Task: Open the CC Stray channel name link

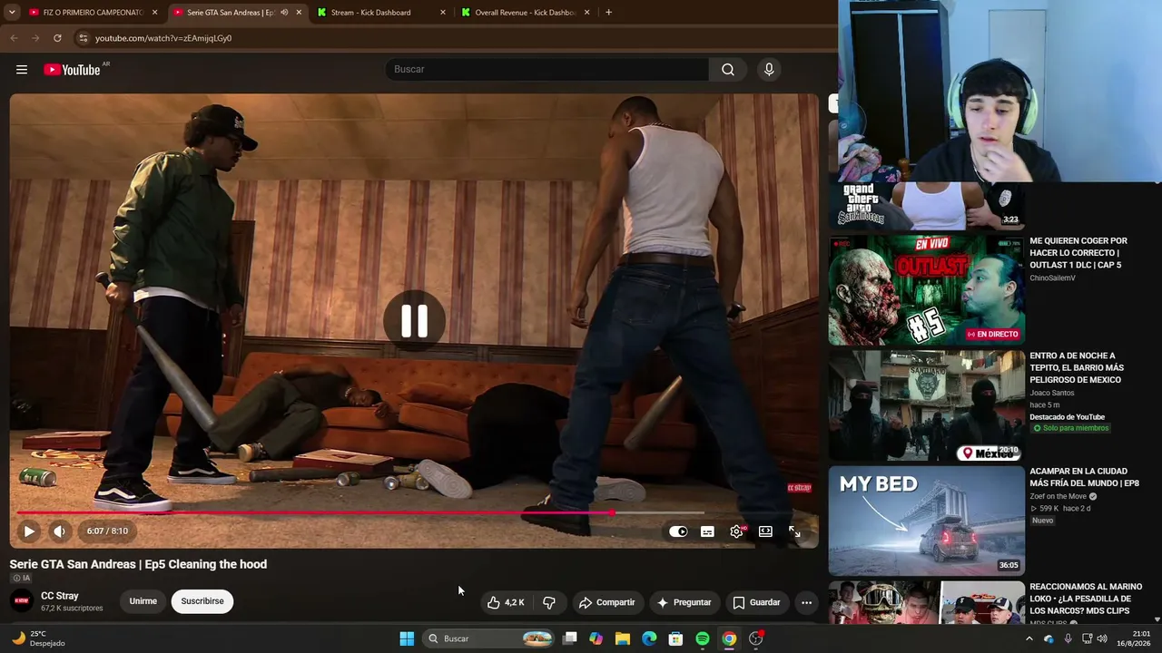Action: 60,596
